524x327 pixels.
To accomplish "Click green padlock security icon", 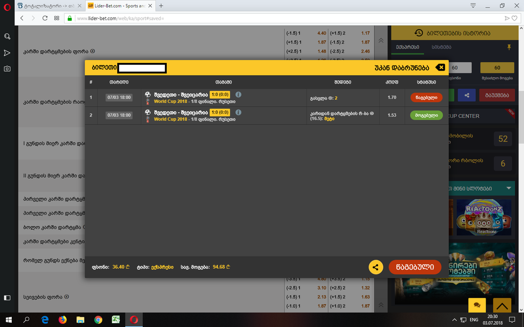I will coord(70,18).
